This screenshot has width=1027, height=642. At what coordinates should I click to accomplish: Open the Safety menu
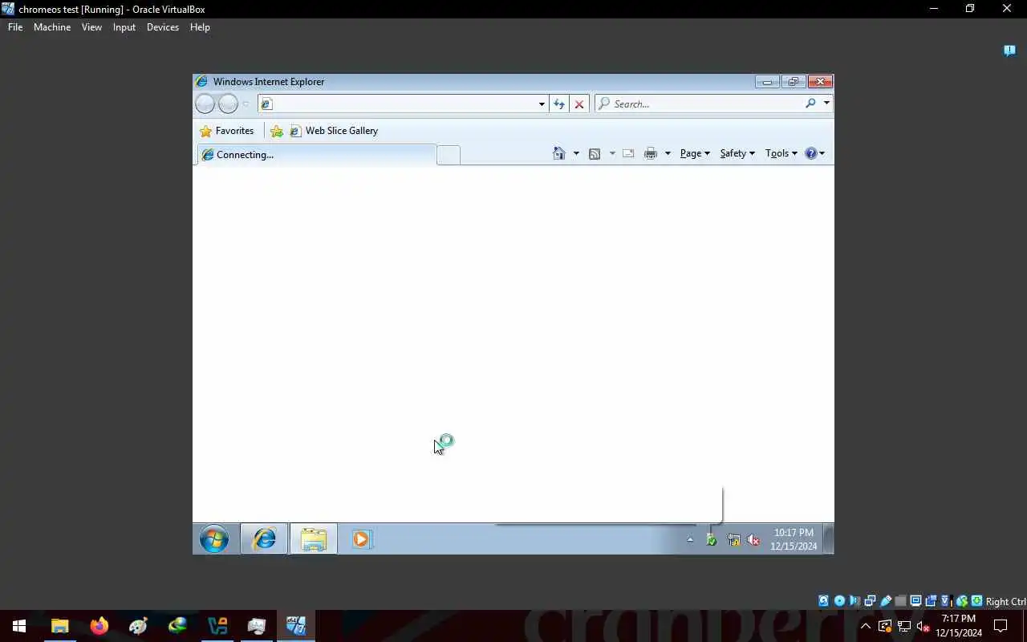pyautogui.click(x=737, y=153)
